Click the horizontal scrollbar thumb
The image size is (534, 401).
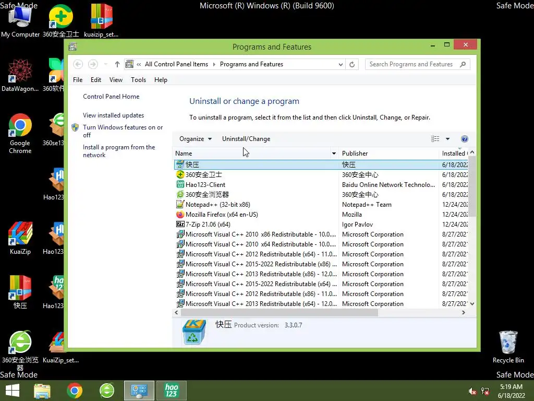click(x=280, y=312)
